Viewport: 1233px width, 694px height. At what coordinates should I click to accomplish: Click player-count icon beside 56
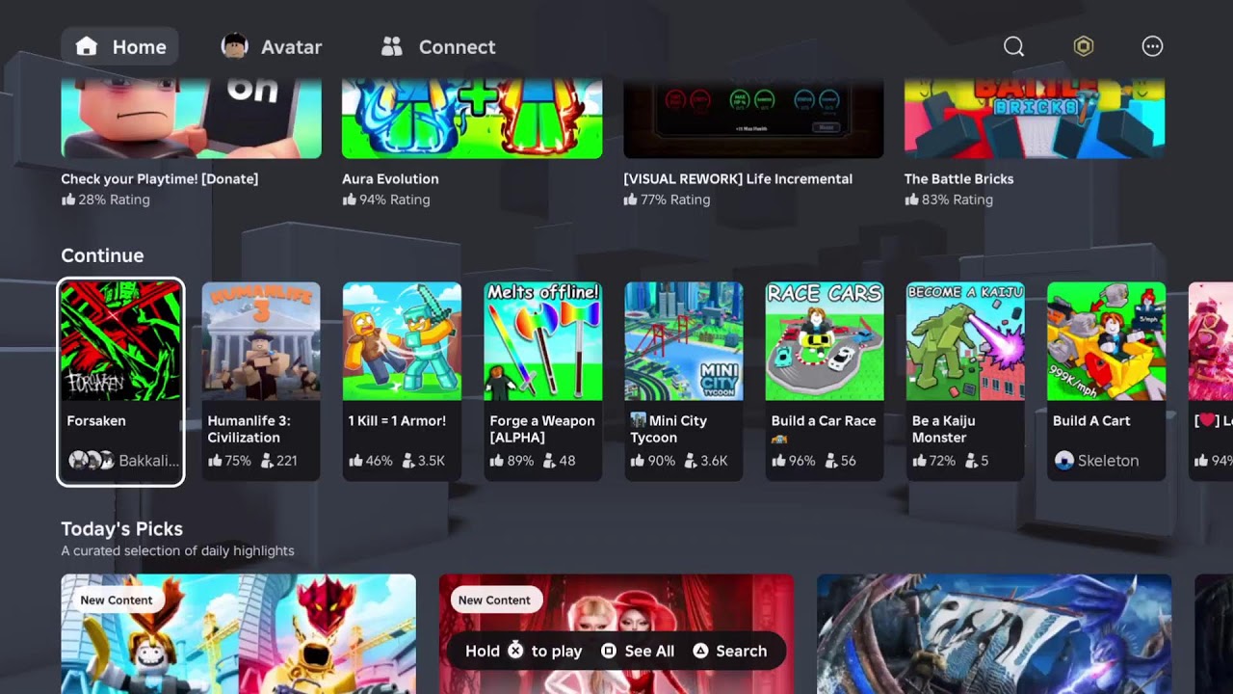pos(831,461)
